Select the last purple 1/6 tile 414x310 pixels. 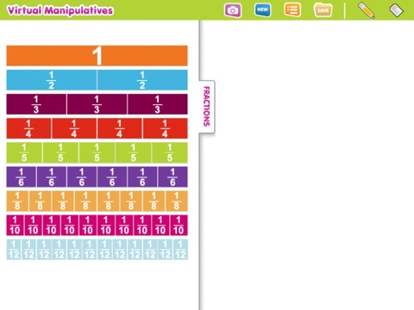coord(172,177)
